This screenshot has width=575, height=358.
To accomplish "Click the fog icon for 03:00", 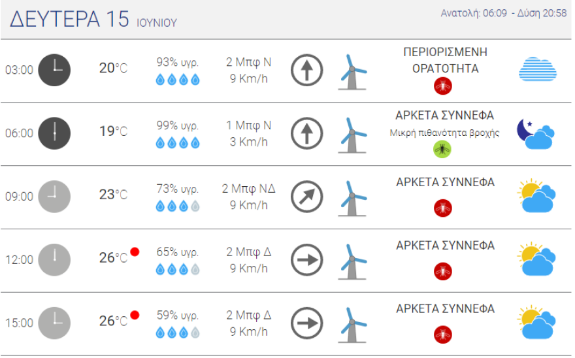I will tap(537, 70).
